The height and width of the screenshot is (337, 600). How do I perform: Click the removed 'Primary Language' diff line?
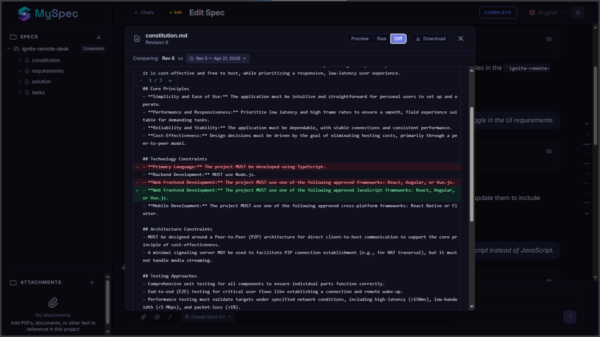pyautogui.click(x=297, y=167)
